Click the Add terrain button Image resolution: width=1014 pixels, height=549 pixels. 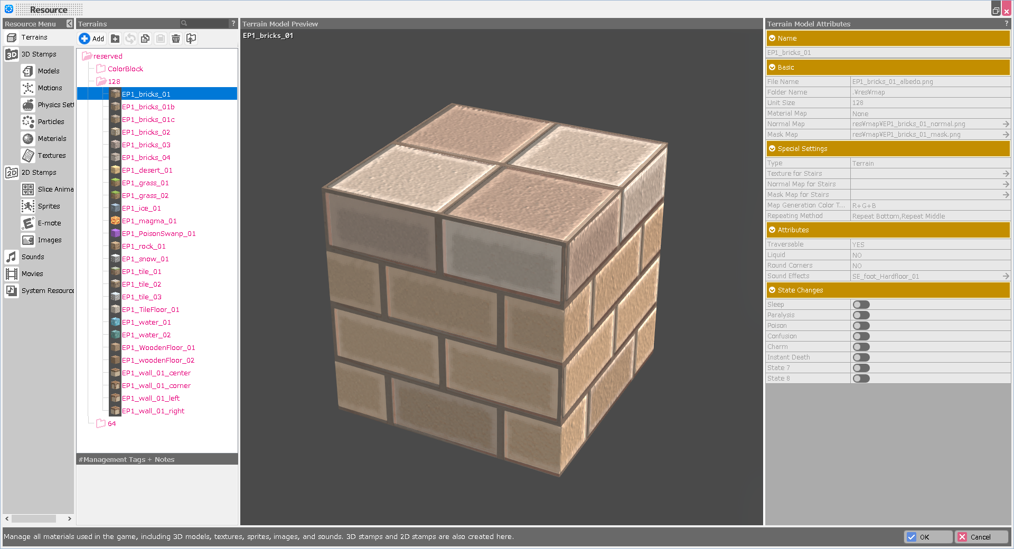(x=92, y=39)
